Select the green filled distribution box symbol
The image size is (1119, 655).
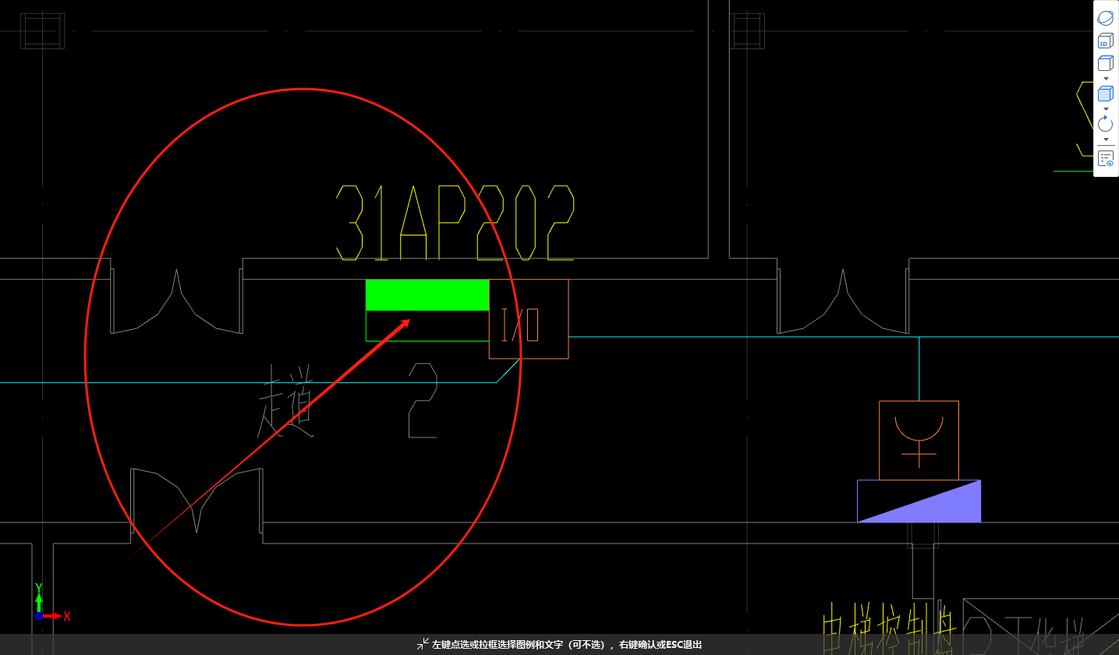[427, 310]
